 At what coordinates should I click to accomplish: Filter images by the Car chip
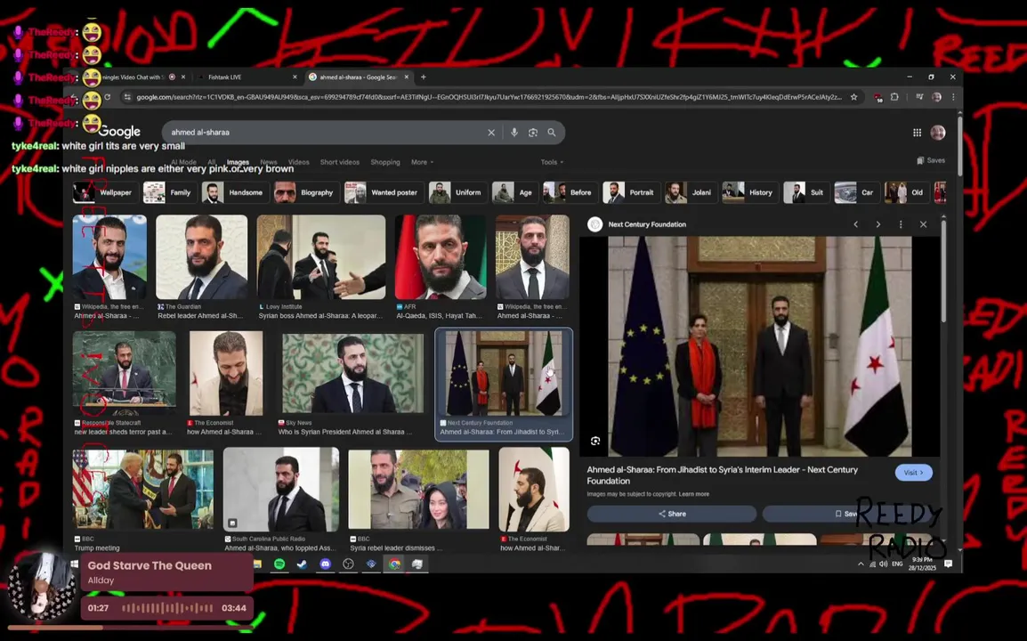(x=855, y=192)
